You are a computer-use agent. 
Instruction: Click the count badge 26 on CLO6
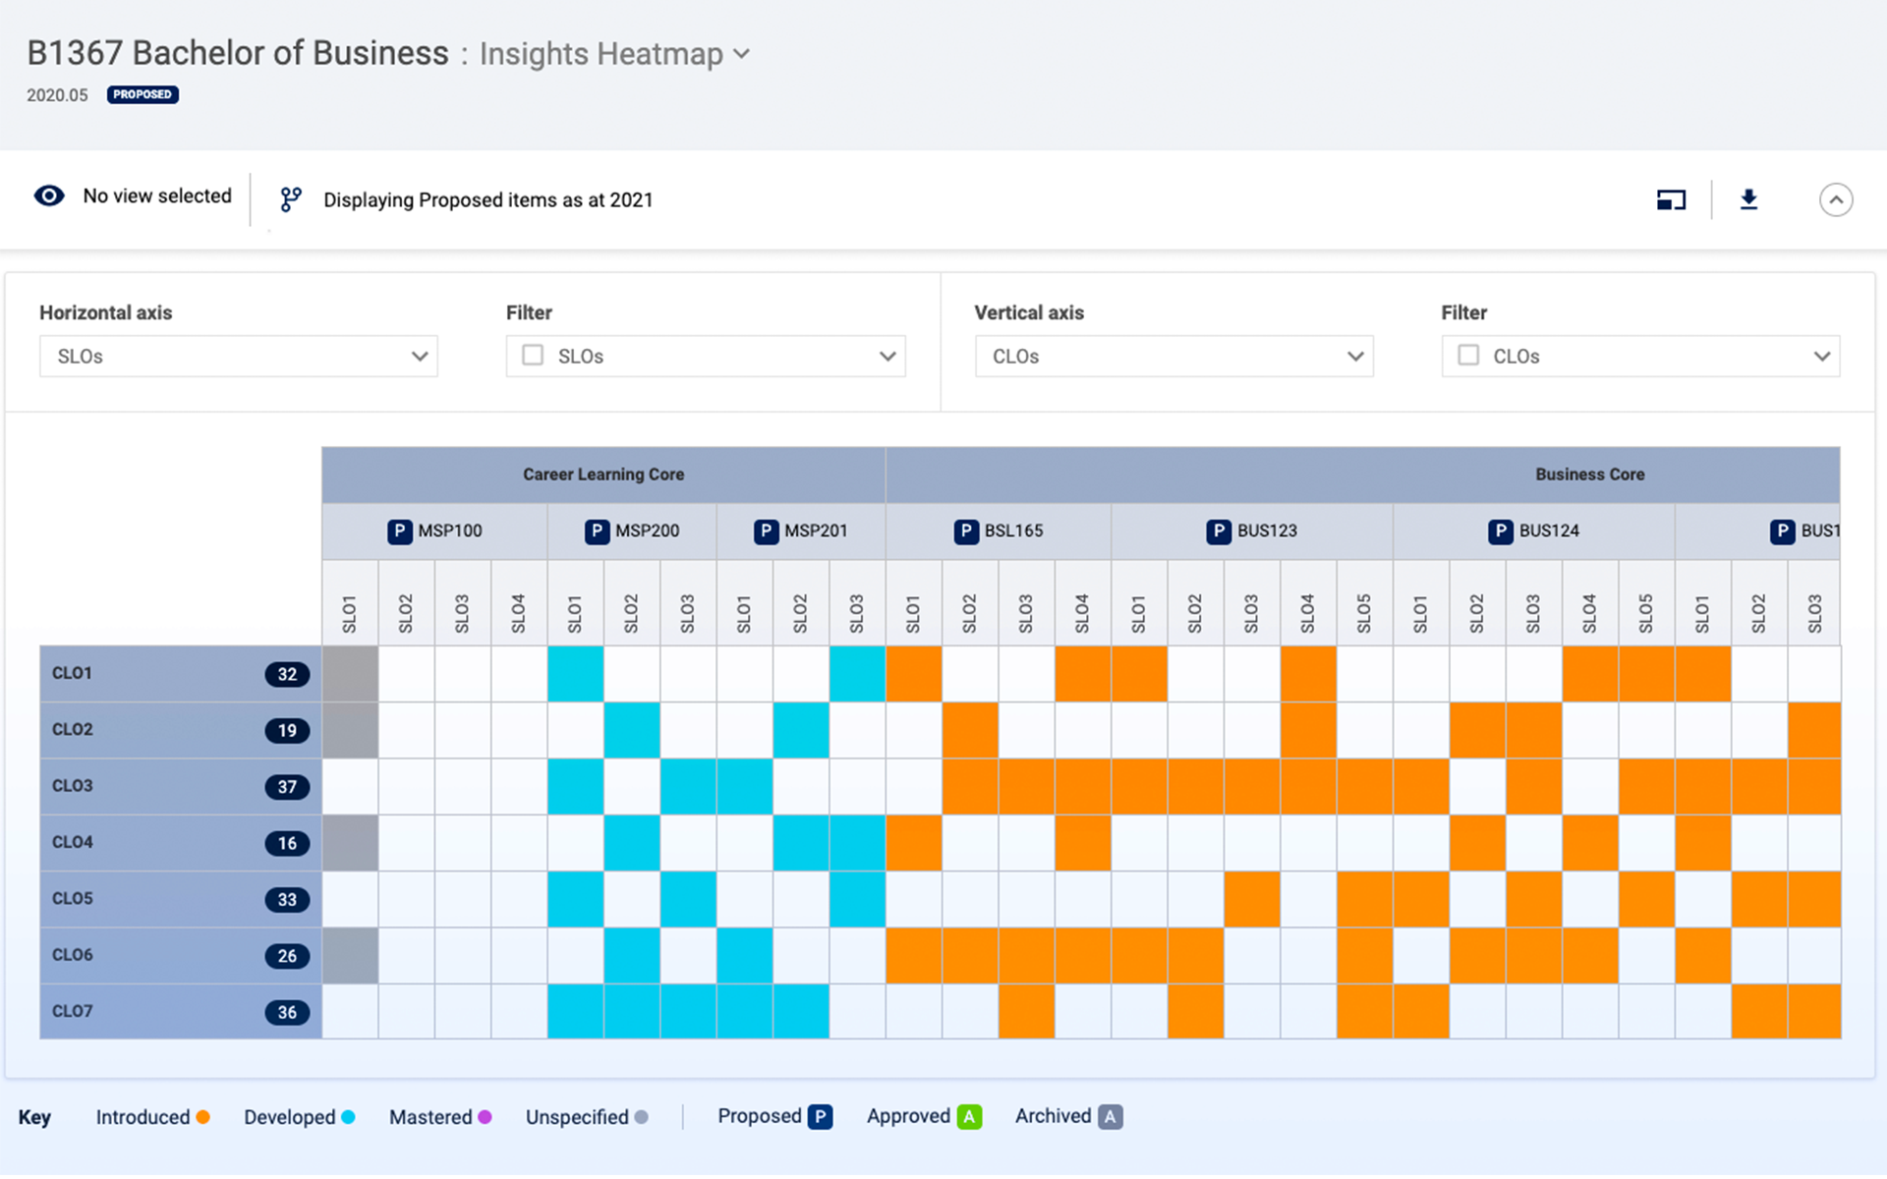287,956
